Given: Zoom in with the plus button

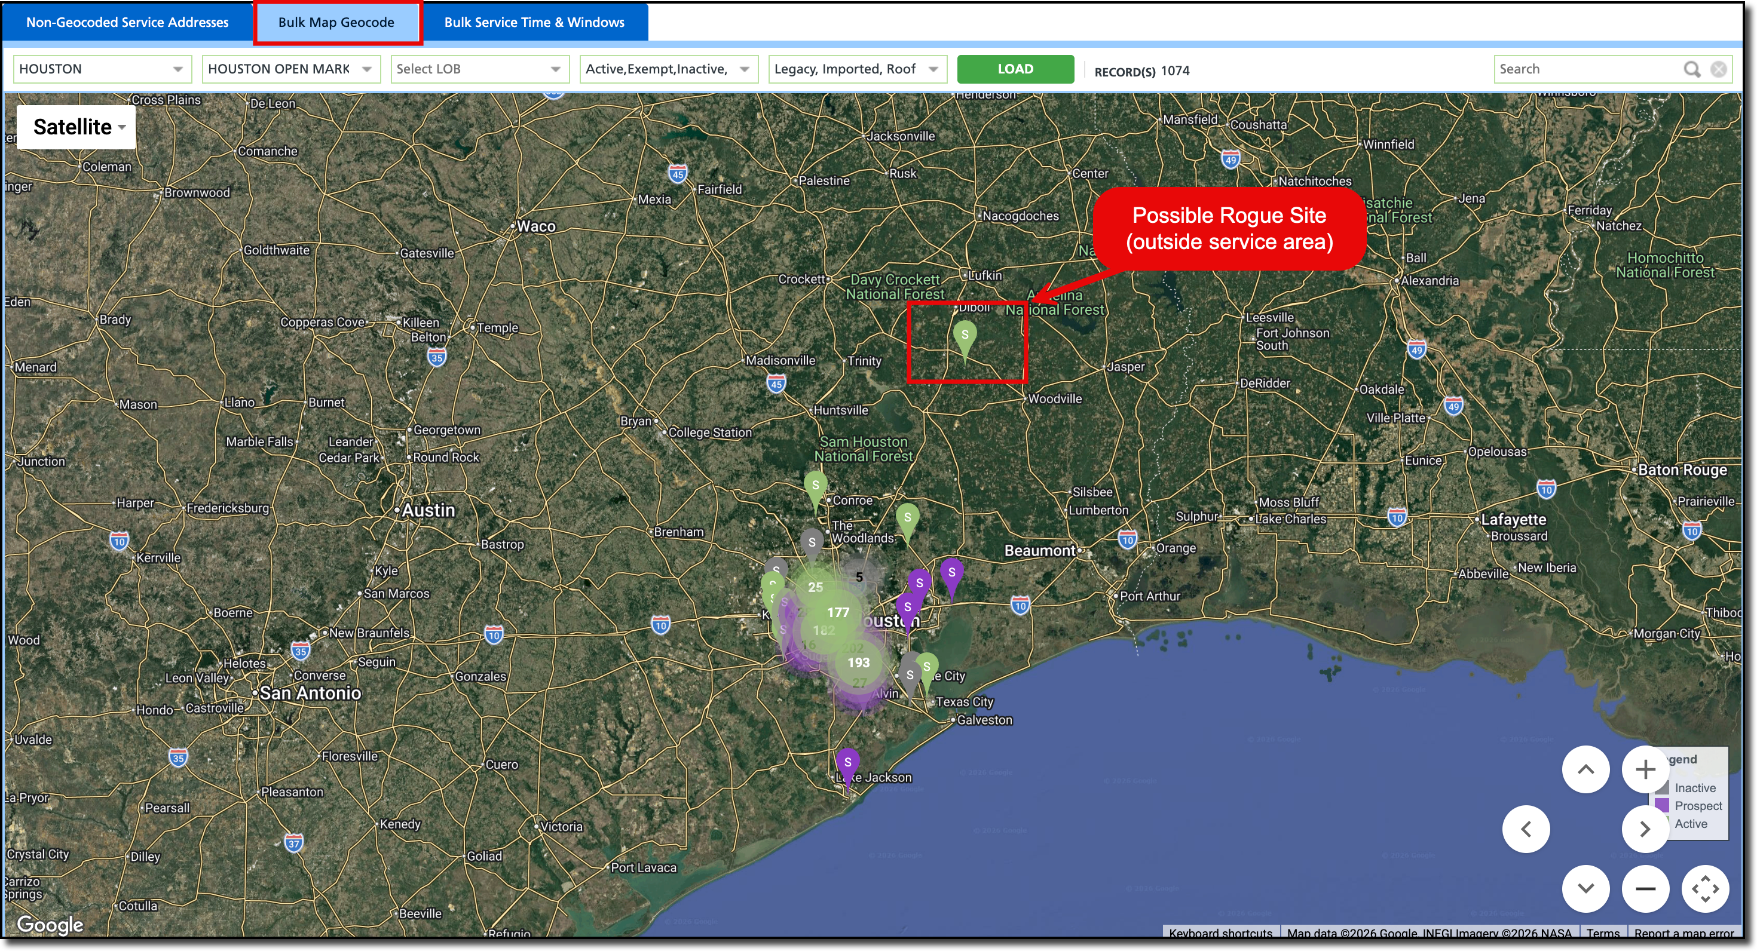Looking at the screenshot, I should point(1645,769).
